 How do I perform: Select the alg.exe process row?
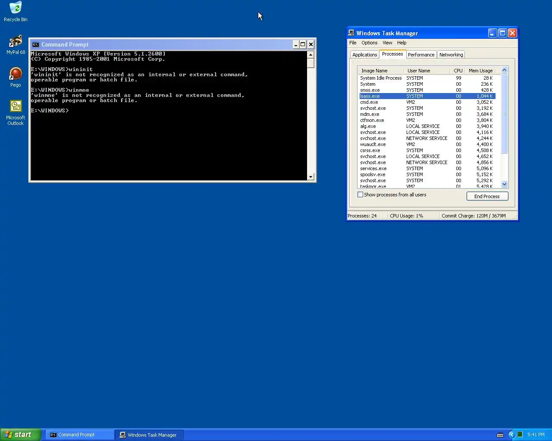(427, 126)
